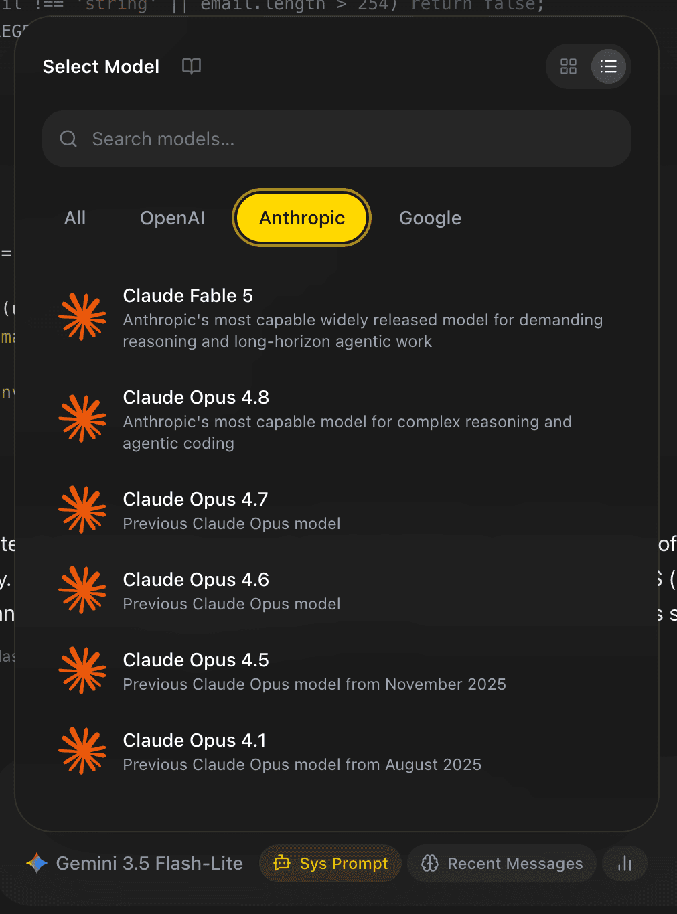Image resolution: width=677 pixels, height=914 pixels.
Task: Pick Claude Opus 4.7 from list
Action: [x=337, y=510]
